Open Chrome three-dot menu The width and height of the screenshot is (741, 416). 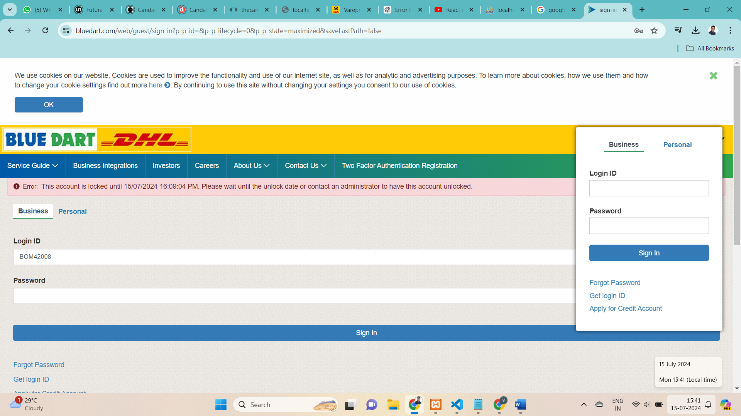730,30
